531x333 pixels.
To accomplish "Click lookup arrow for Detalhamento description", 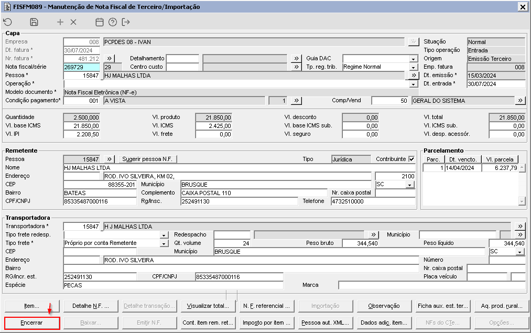I will click(x=296, y=58).
